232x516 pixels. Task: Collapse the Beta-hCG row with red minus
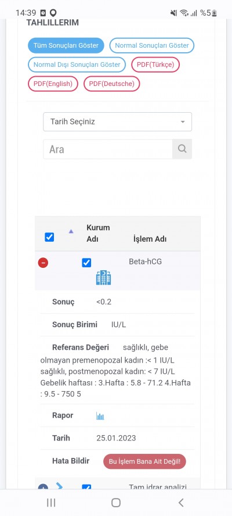tap(43, 263)
